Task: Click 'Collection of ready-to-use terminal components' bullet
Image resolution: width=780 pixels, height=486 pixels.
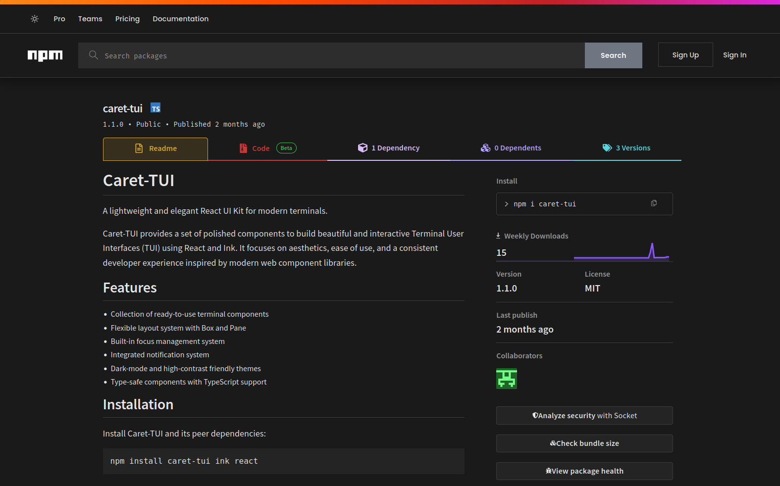Action: 190,314
